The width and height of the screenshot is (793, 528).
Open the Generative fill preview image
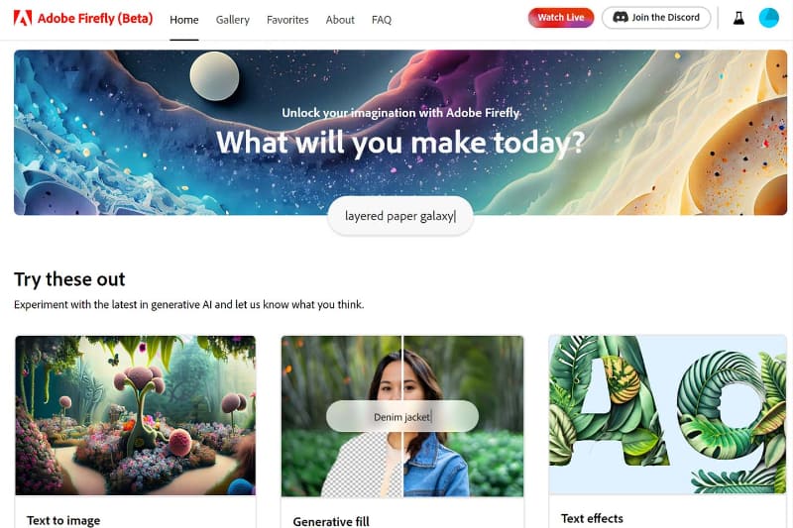pyautogui.click(x=402, y=416)
